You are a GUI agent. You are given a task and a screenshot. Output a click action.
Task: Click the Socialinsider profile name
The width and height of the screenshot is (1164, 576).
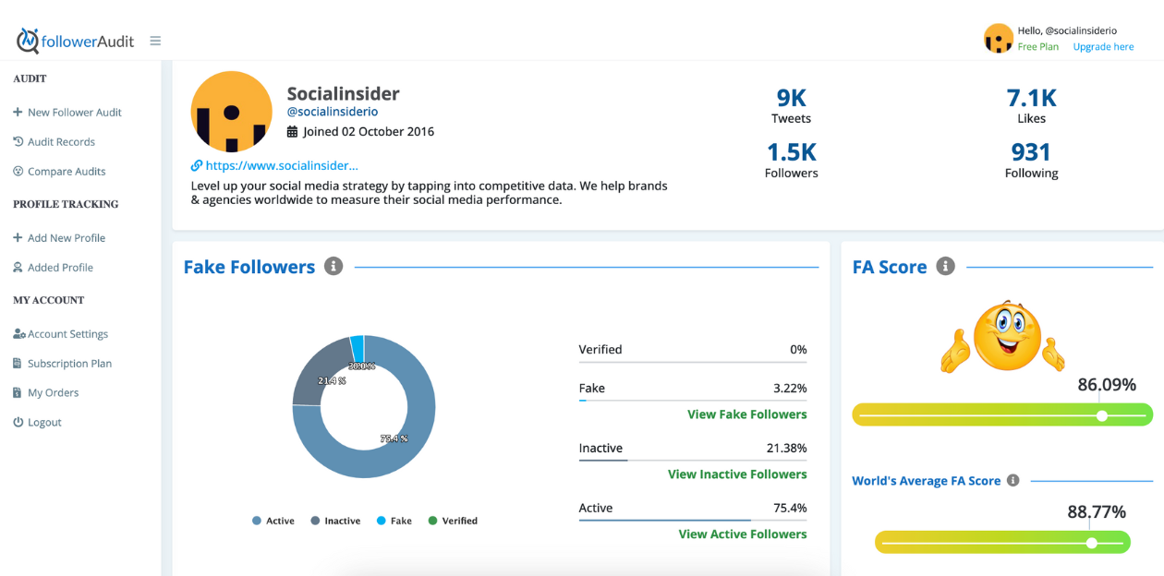[x=344, y=93]
